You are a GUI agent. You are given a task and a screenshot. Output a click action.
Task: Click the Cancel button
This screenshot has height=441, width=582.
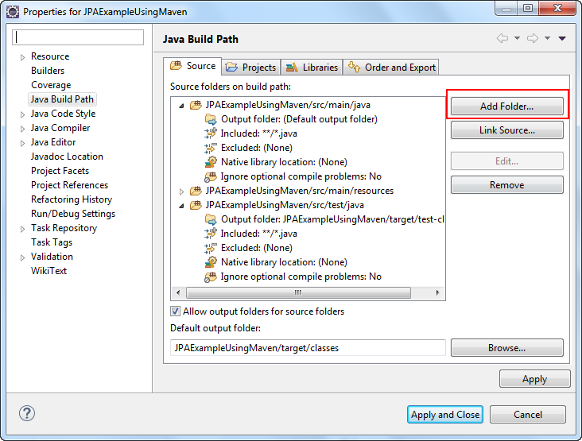tap(528, 414)
